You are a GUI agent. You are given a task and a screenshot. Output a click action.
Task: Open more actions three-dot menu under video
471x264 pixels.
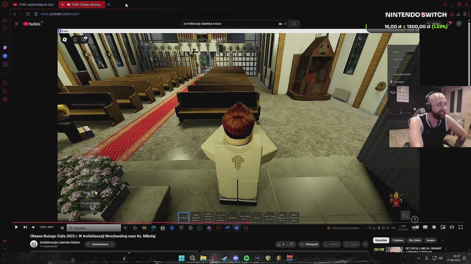point(365,244)
